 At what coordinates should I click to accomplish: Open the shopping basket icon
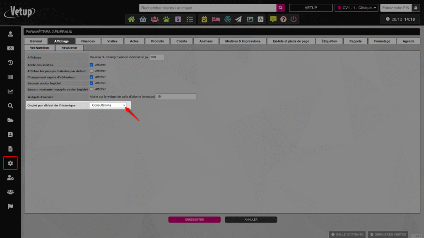[143, 19]
